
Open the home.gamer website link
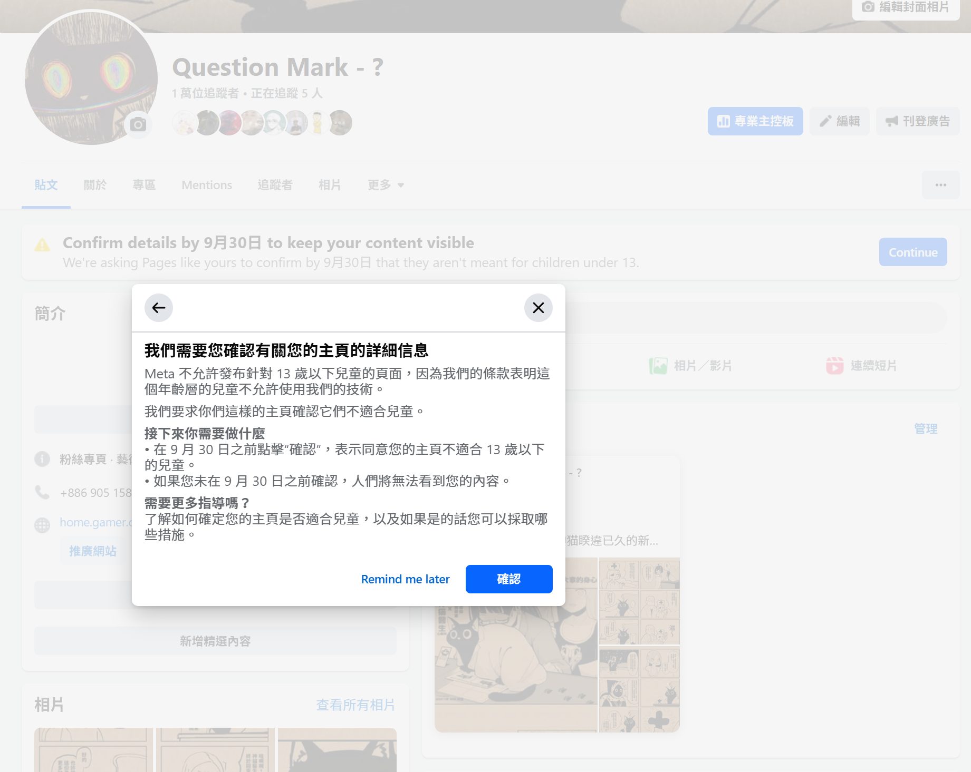pyautogui.click(x=95, y=522)
